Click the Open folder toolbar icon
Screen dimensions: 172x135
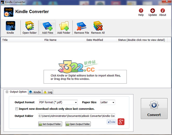pos(29,28)
